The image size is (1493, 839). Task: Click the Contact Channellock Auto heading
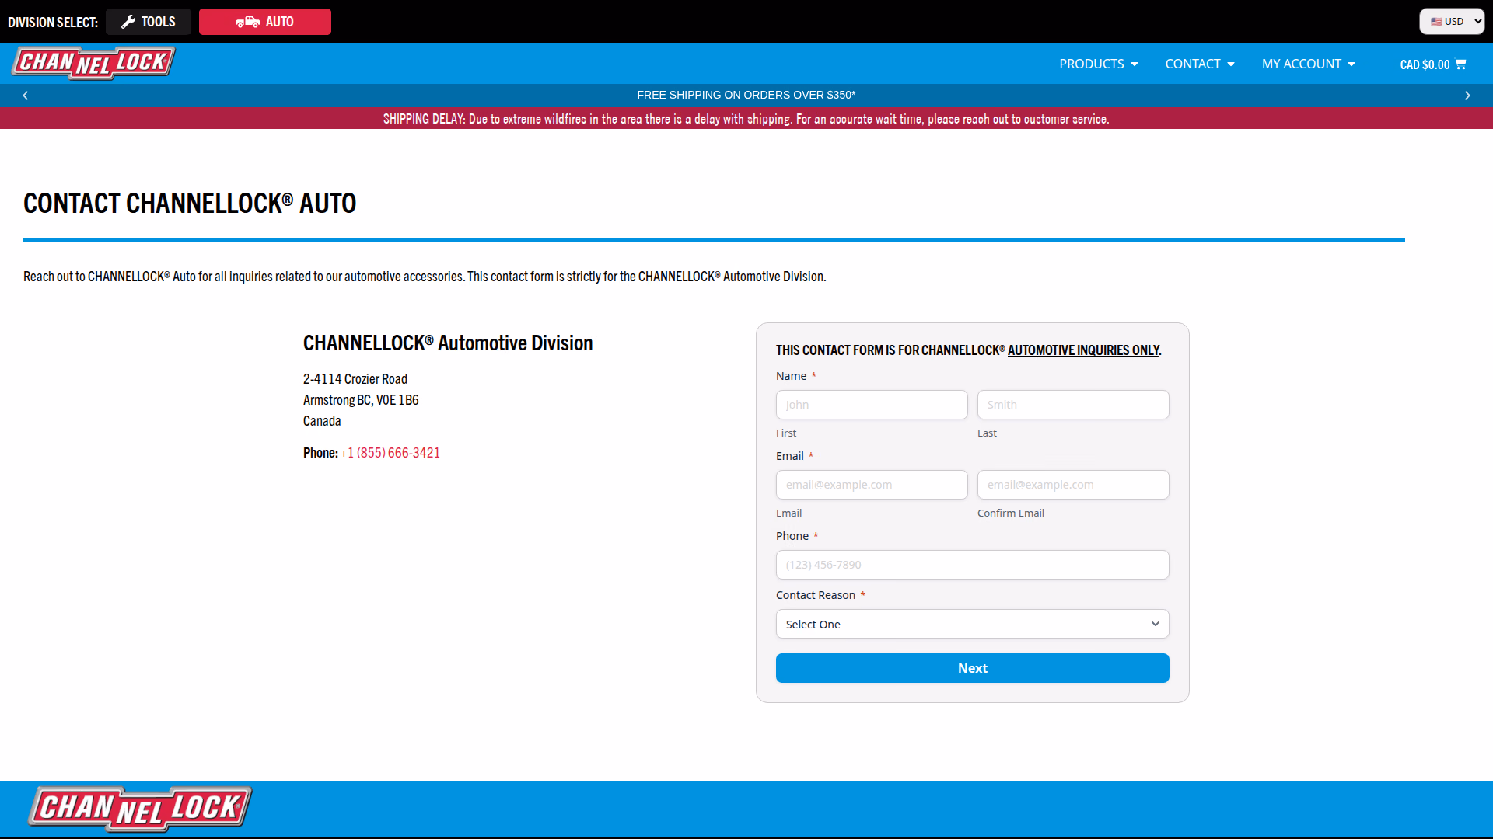(190, 204)
